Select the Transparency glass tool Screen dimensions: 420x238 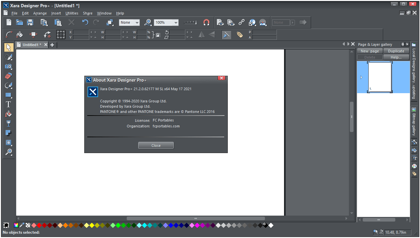(9, 124)
